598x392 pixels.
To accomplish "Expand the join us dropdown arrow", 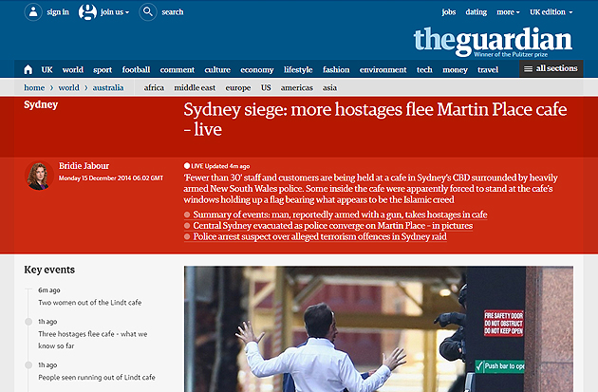I will coord(127,12).
